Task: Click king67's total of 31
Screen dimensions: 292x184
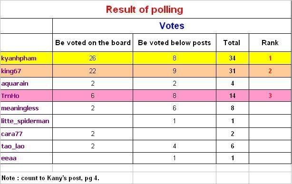Action: pos(233,71)
